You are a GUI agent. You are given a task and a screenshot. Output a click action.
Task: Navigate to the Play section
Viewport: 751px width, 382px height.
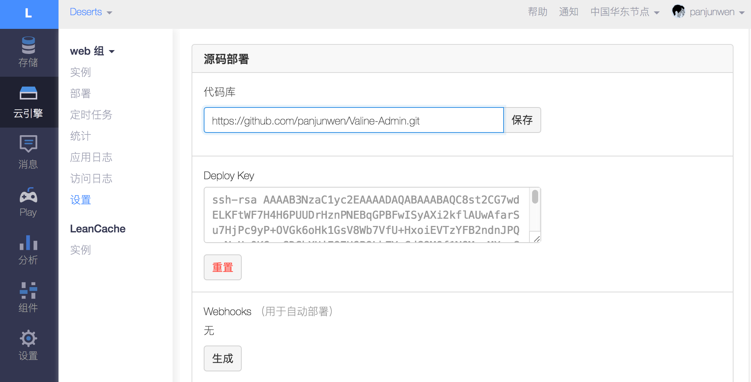[28, 201]
